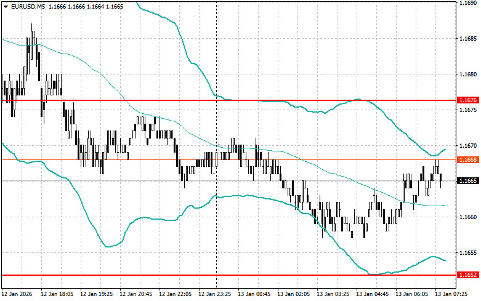
Task: Select the 12 Jan 20:45 time label
Action: click(135, 294)
